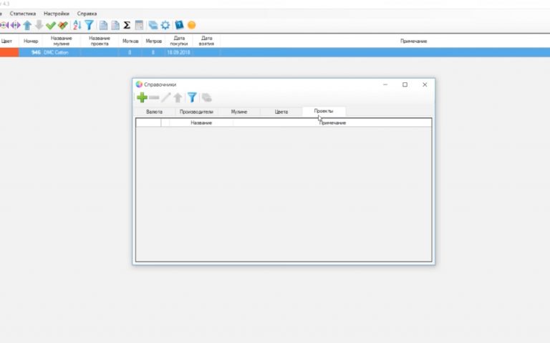Screen dimensions: 550x343
Task: Select the 946 number cell
Action: pyautogui.click(x=31, y=52)
